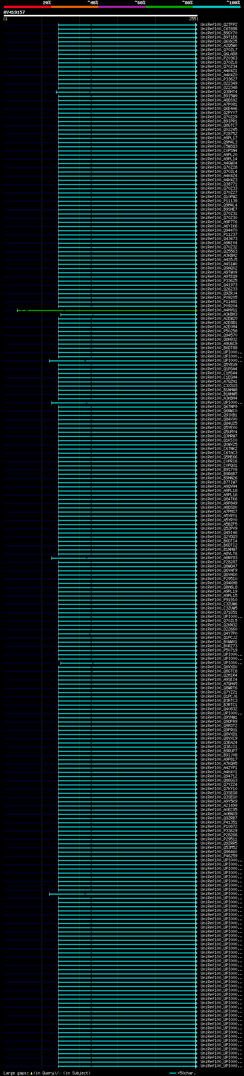Select UniRef100_C5WSQ3 label
Image resolution: width=244 pixels, height=1076 pixels.
[219, 146]
